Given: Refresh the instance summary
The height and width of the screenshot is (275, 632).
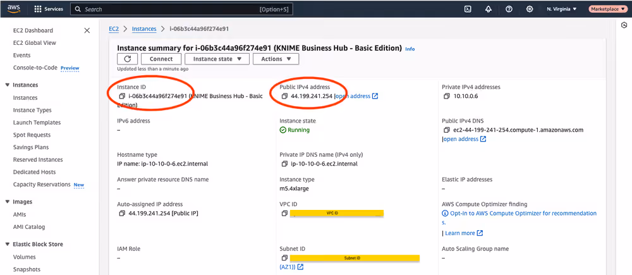Looking at the screenshot, I should 128,59.
